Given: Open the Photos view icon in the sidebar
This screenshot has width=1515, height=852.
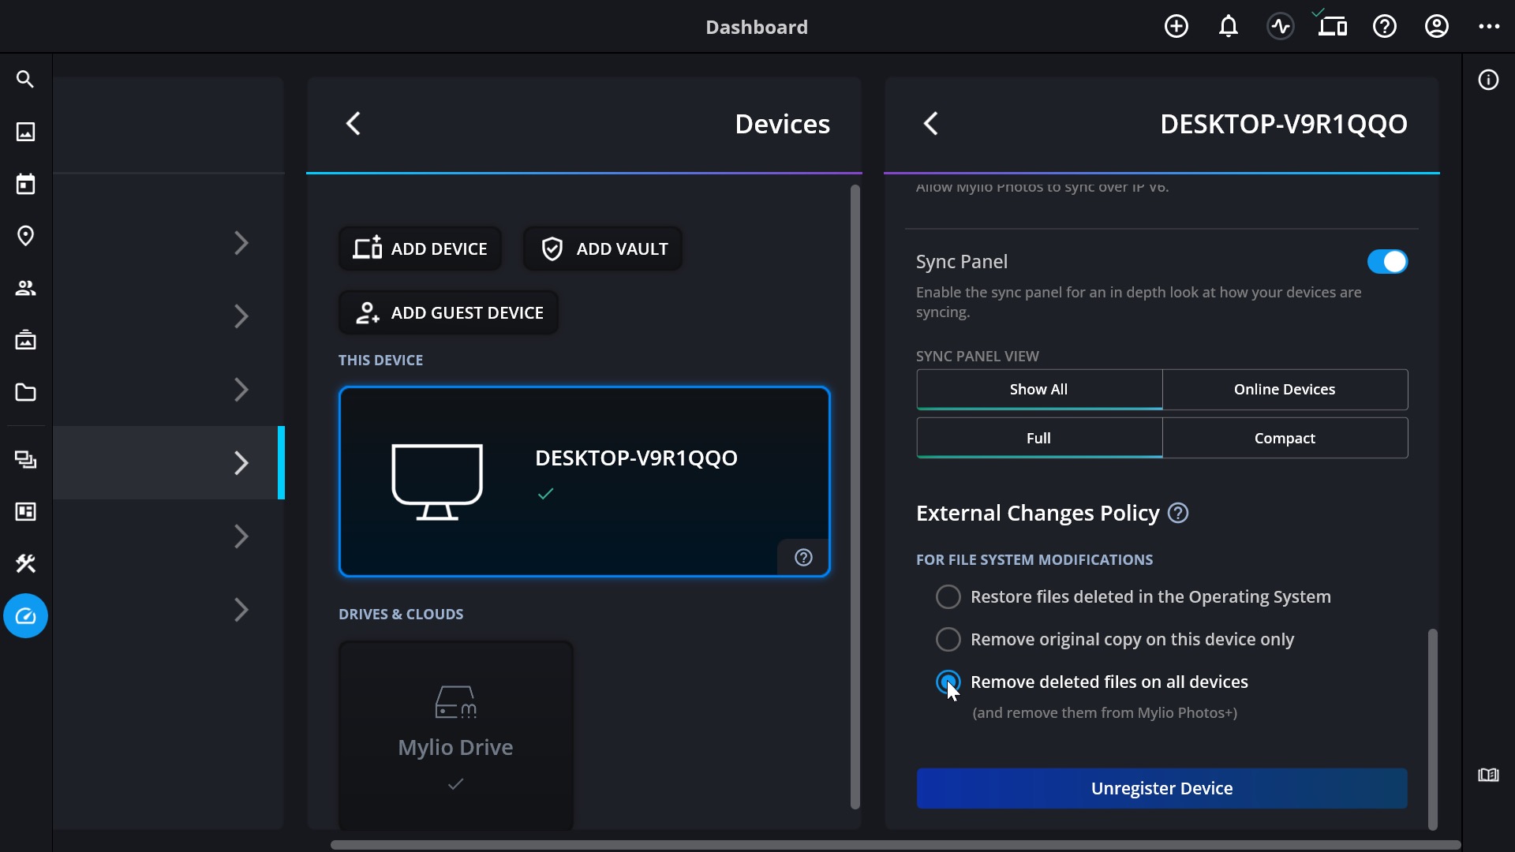Looking at the screenshot, I should [25, 132].
